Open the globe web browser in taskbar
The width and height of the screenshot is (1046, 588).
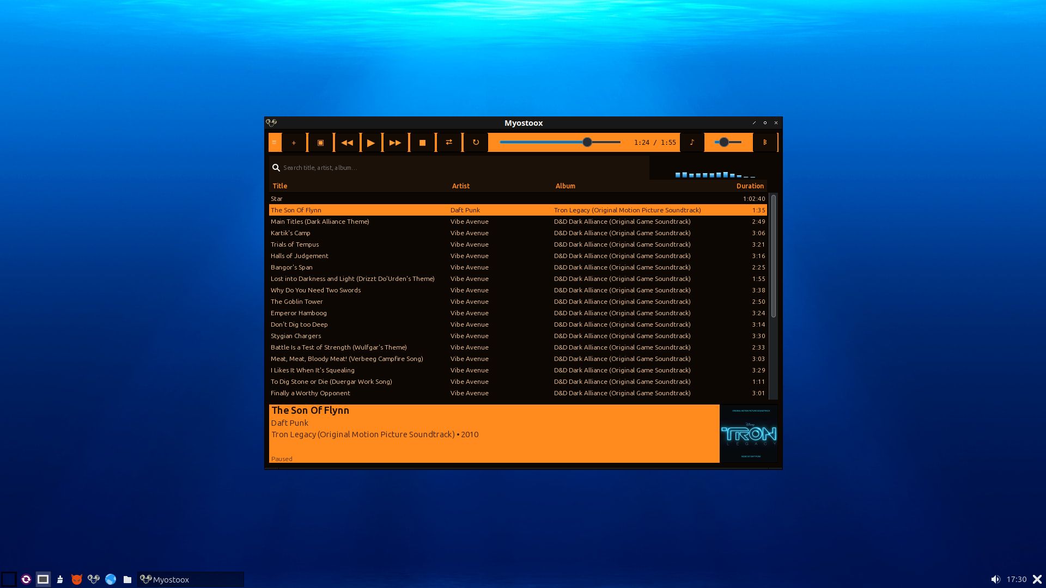click(x=111, y=579)
